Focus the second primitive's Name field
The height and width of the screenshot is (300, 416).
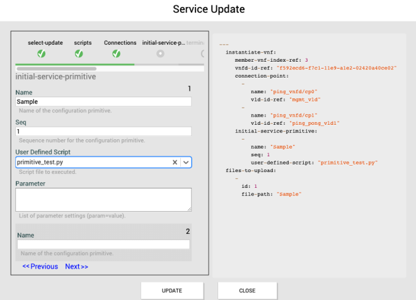[103, 245]
